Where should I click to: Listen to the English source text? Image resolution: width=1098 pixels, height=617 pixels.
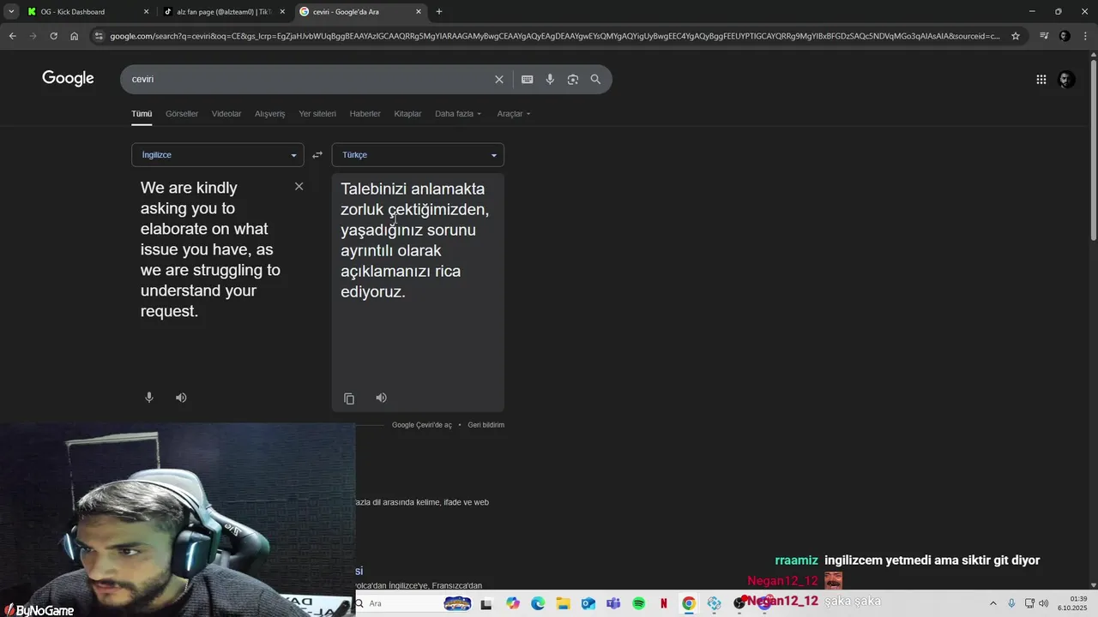[x=181, y=398]
